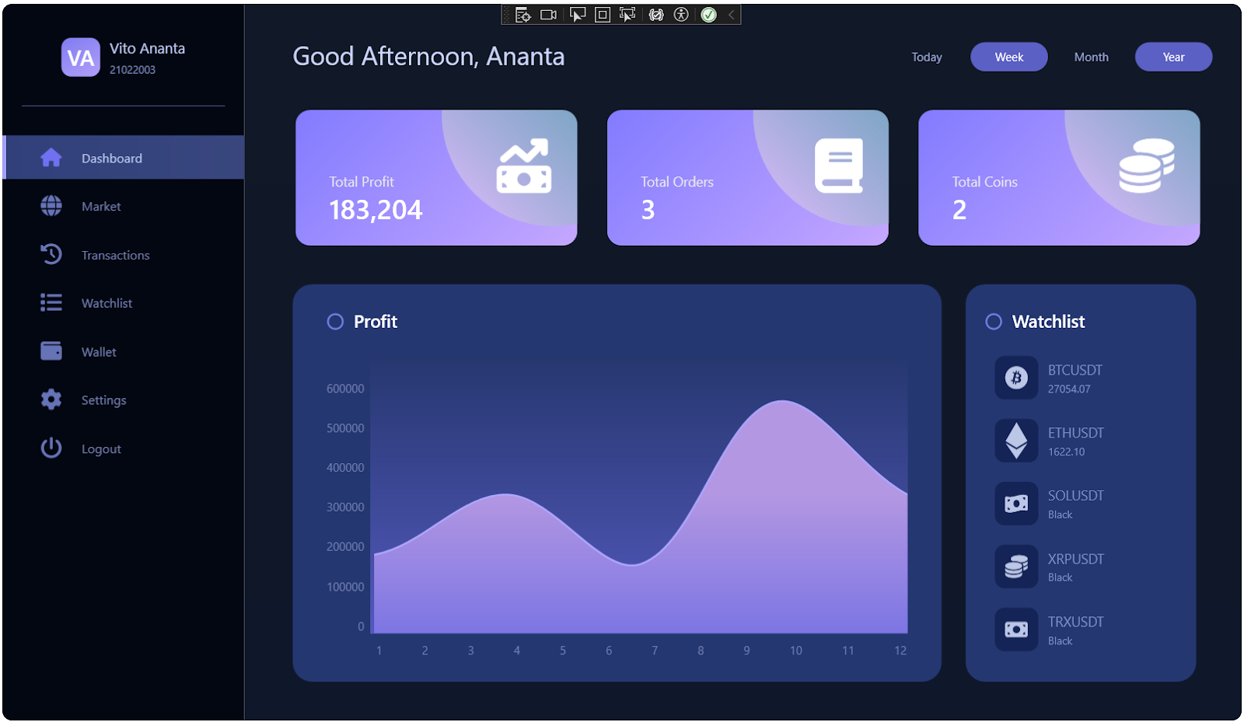Screen dimensions: 1244x722
Task: Click the Market globe icon
Action: tap(51, 206)
